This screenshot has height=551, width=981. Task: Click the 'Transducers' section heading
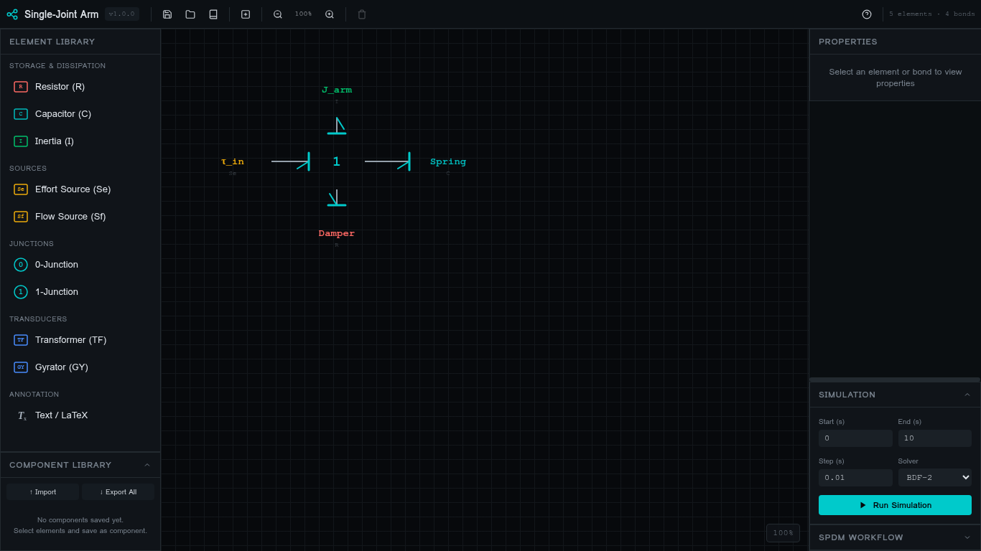pyautogui.click(x=38, y=319)
